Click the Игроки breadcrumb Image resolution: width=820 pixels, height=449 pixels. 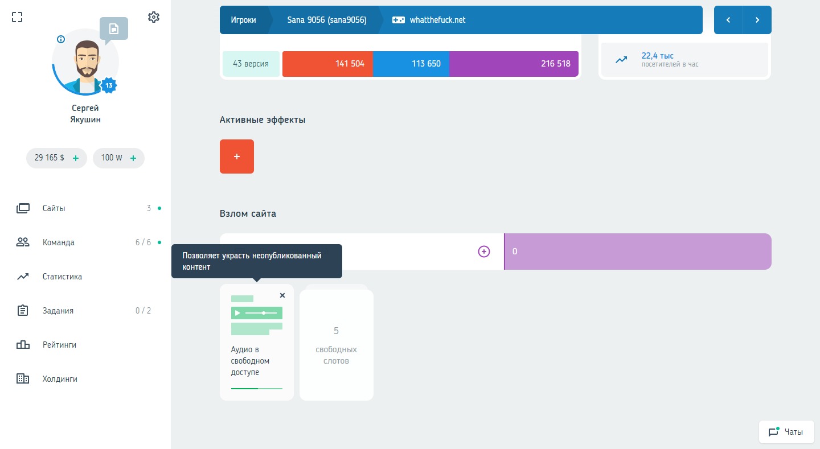pyautogui.click(x=243, y=20)
